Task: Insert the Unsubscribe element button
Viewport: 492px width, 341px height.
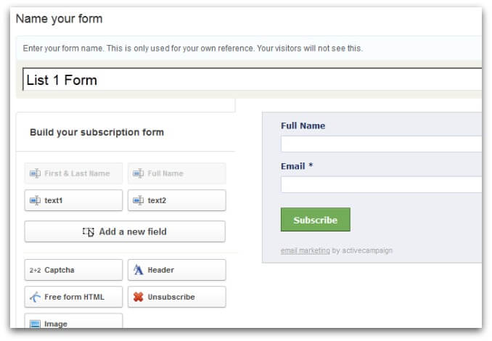Action: pyautogui.click(x=176, y=297)
